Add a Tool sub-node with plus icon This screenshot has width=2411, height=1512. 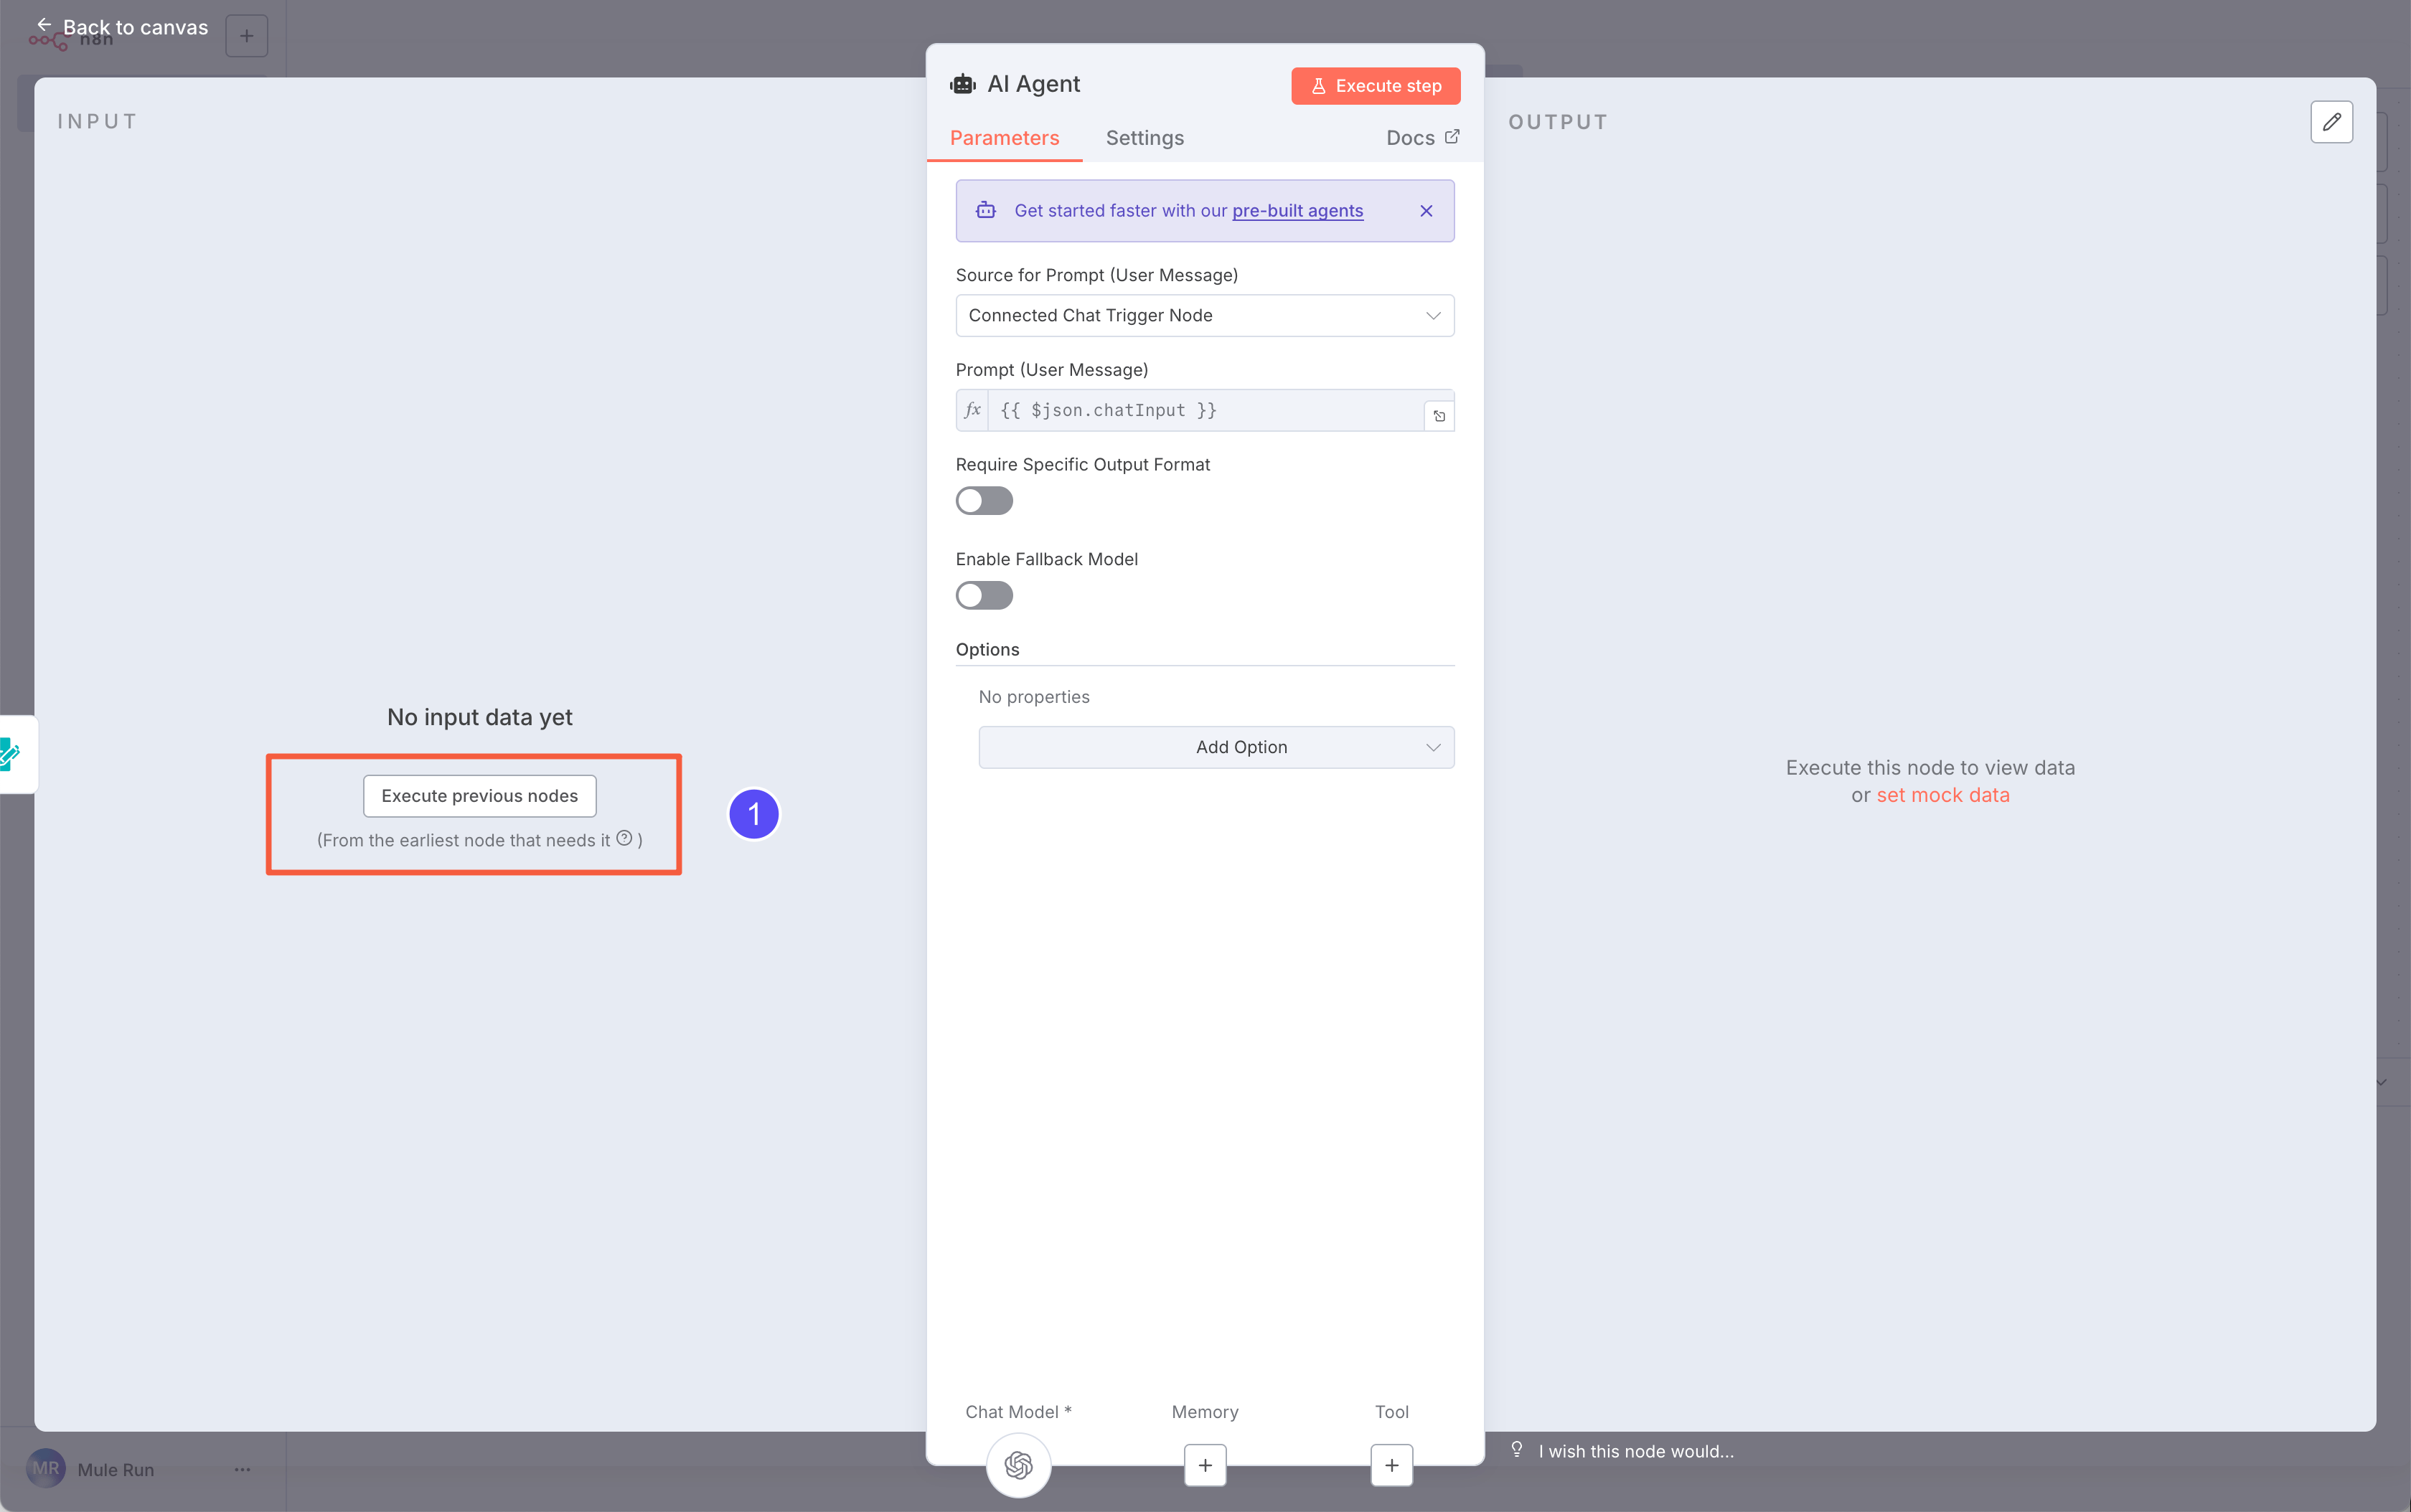coord(1391,1465)
